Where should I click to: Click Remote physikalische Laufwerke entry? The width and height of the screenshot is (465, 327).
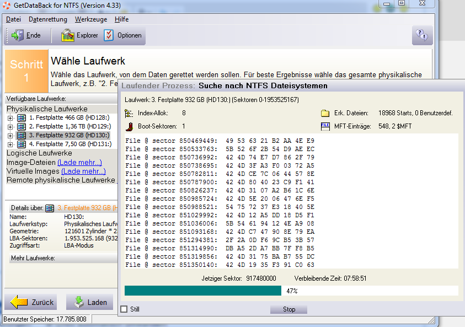[61, 180]
